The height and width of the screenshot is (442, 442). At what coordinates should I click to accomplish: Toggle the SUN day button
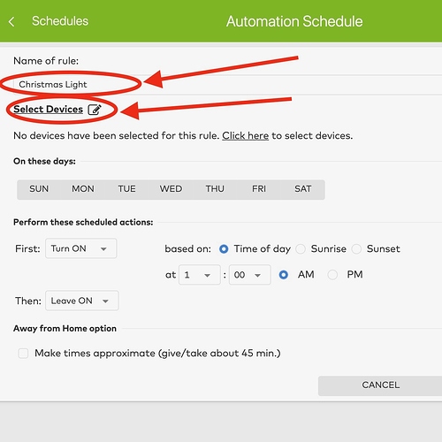point(39,189)
